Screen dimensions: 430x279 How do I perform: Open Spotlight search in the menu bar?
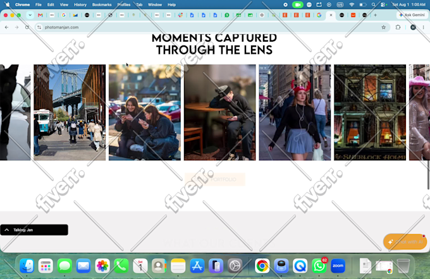click(373, 4)
